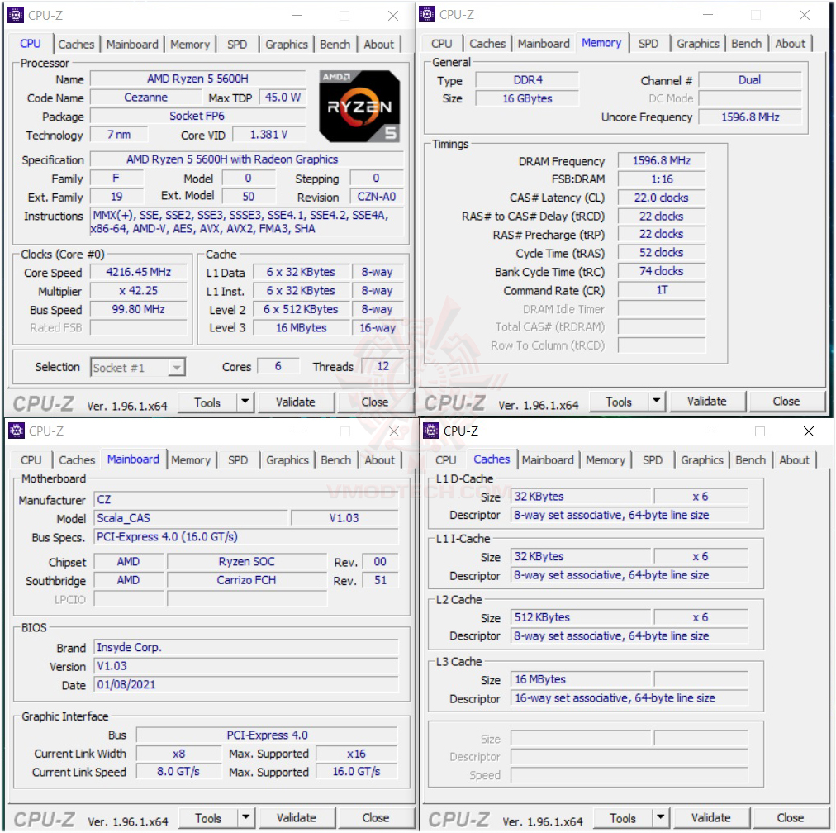Viewport: 836px width, 833px height.
Task: Click the Tools button in the Caches window
Action: (623, 818)
